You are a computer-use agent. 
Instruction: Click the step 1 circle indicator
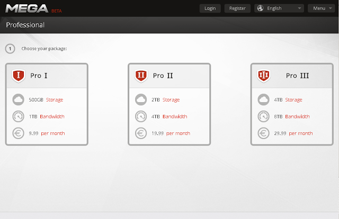point(10,49)
